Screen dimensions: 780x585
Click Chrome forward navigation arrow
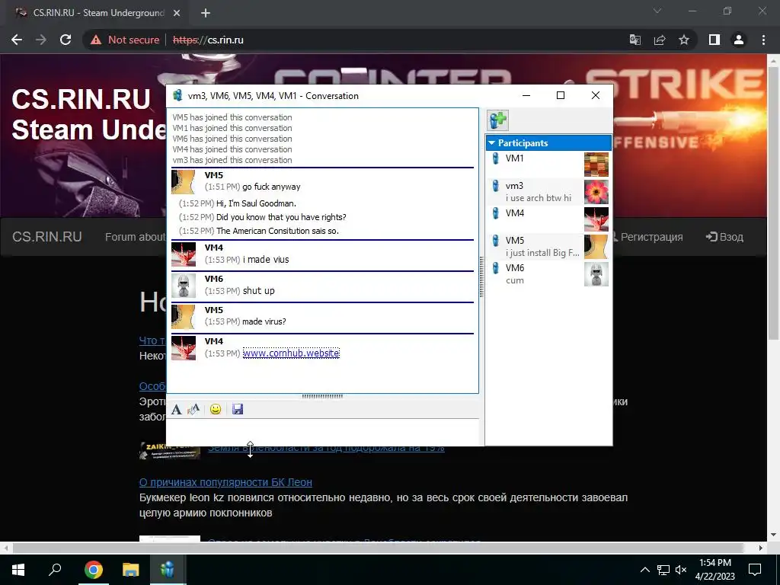click(41, 40)
